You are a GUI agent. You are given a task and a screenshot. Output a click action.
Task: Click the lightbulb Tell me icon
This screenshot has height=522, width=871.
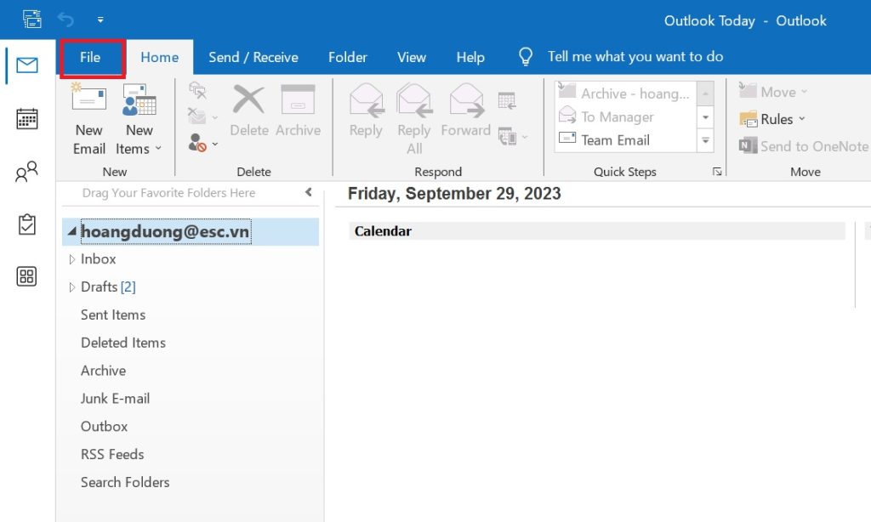tap(526, 57)
